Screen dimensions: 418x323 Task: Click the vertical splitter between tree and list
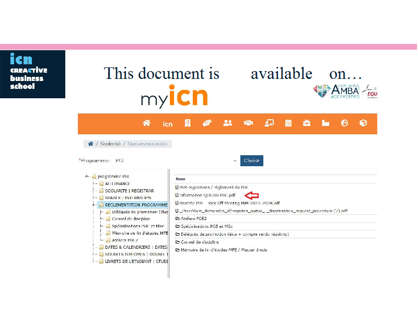click(169, 224)
